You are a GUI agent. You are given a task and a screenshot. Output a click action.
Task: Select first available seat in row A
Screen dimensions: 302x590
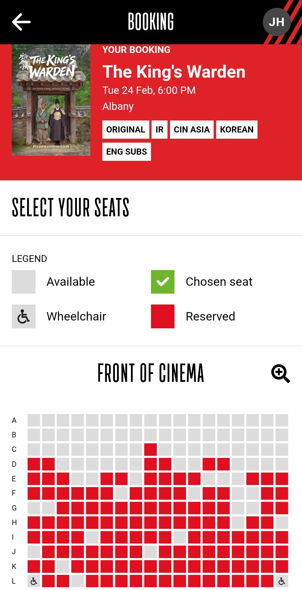(34, 420)
